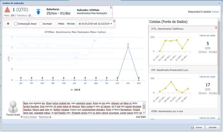The image size is (223, 132).
Task: Click Taciara Grano's avatar image
Action: tap(13, 107)
